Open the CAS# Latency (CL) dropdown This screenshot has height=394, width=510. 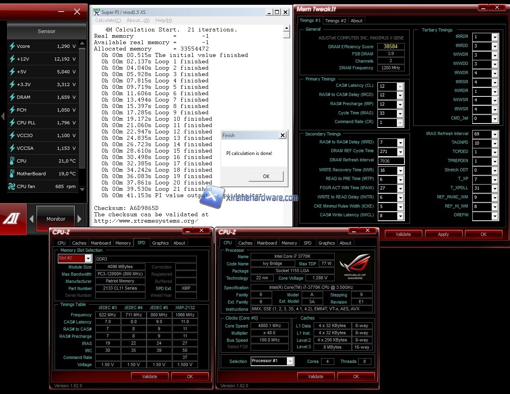tap(400, 86)
